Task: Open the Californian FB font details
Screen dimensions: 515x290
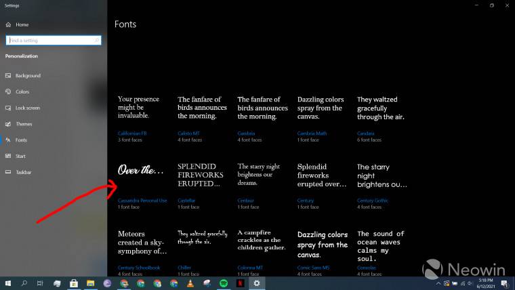Action: (x=132, y=133)
